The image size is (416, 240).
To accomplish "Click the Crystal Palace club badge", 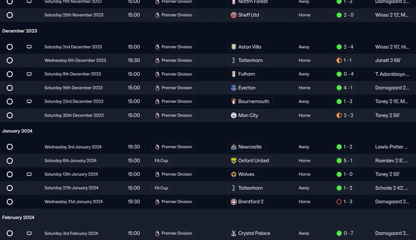I will tap(233, 233).
